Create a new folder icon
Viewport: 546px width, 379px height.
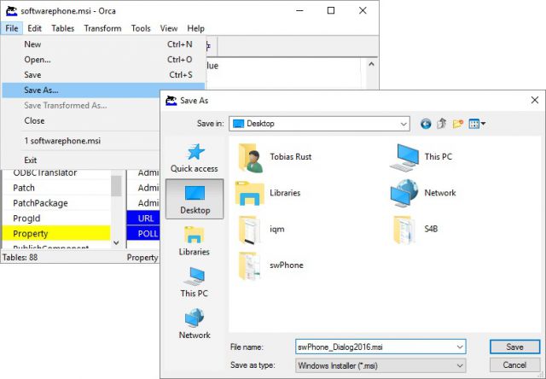458,124
